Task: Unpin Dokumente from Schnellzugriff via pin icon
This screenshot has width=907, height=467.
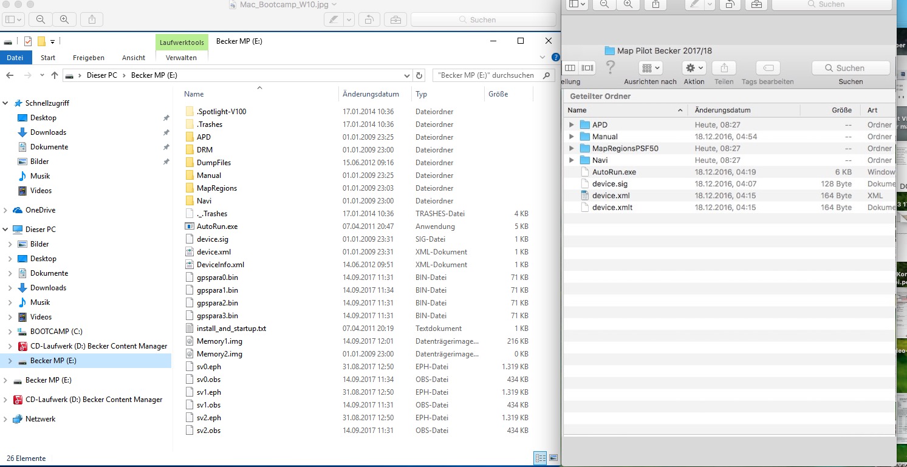Action: click(166, 147)
